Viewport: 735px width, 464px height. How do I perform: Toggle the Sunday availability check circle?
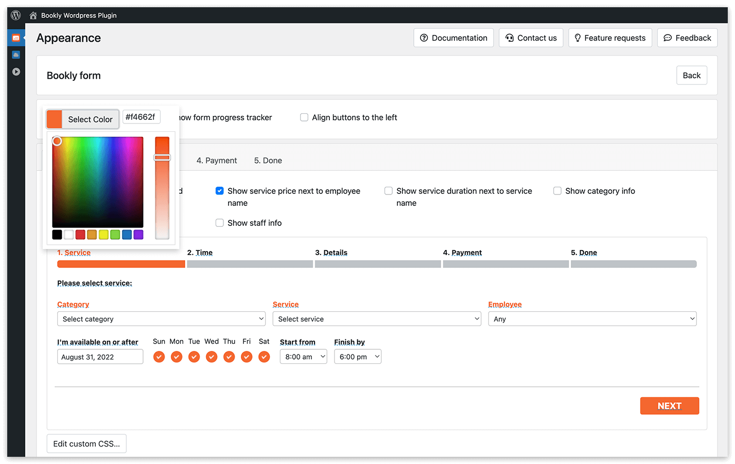point(159,356)
